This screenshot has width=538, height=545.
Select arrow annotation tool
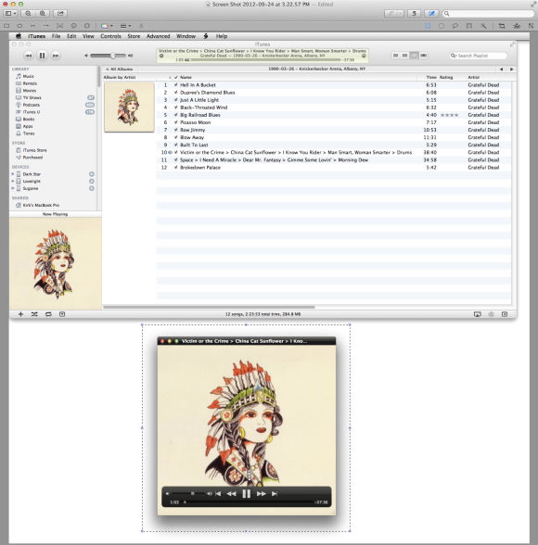[x=45, y=26]
